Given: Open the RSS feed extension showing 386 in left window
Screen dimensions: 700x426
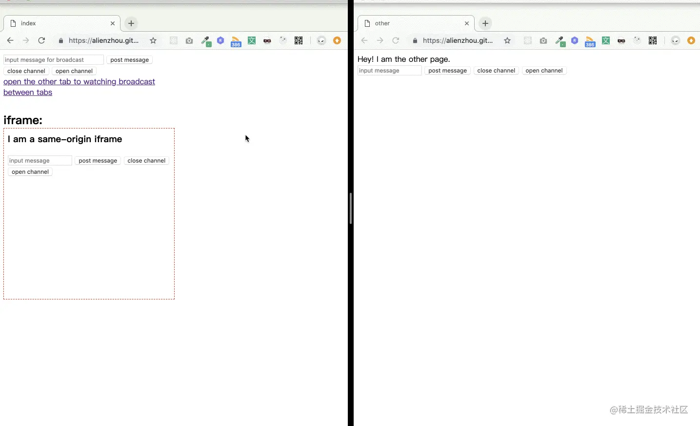Looking at the screenshot, I should (236, 41).
